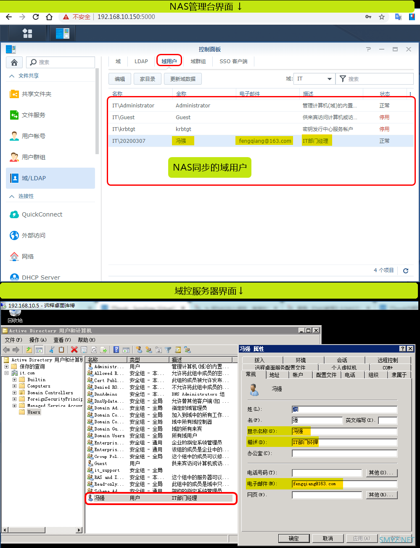Click the 家目录 button
The width and height of the screenshot is (420, 548).
coord(148,79)
